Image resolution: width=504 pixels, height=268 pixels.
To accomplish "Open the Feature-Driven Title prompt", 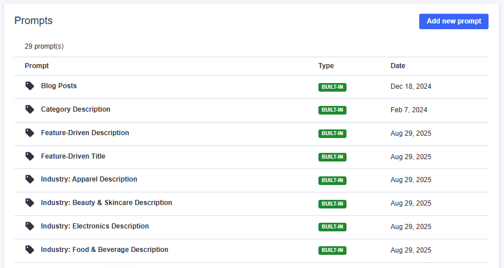I will 73,156.
